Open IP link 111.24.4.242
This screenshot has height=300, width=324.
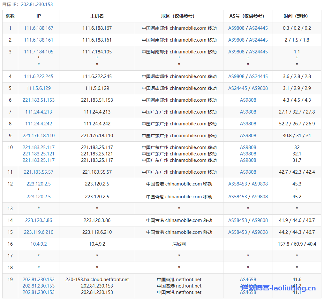click(x=39, y=124)
